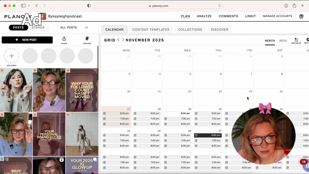Screen dimensions: 309x174
Task: Click the privacy shield icon
Action: (x=89, y=6)
